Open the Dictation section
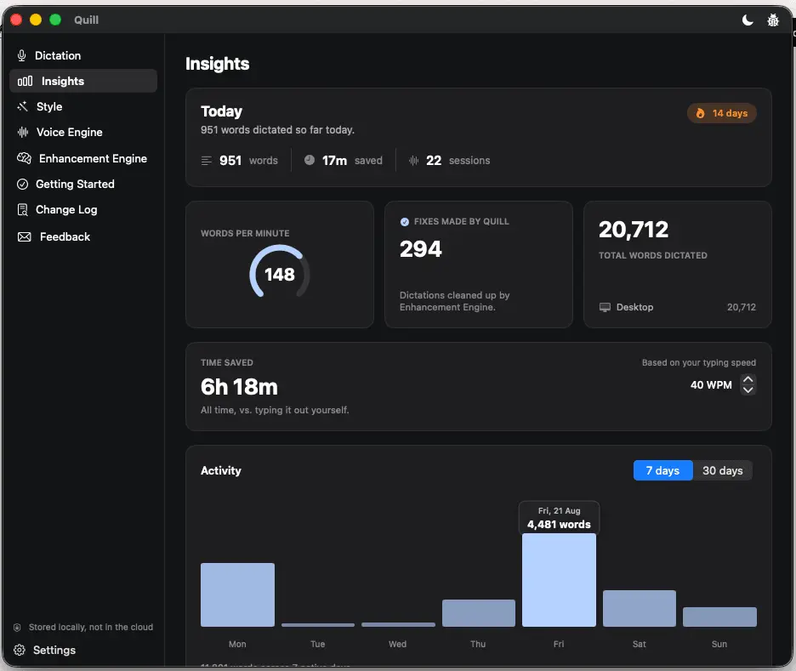Image resolution: width=796 pixels, height=671 pixels. pos(83,56)
